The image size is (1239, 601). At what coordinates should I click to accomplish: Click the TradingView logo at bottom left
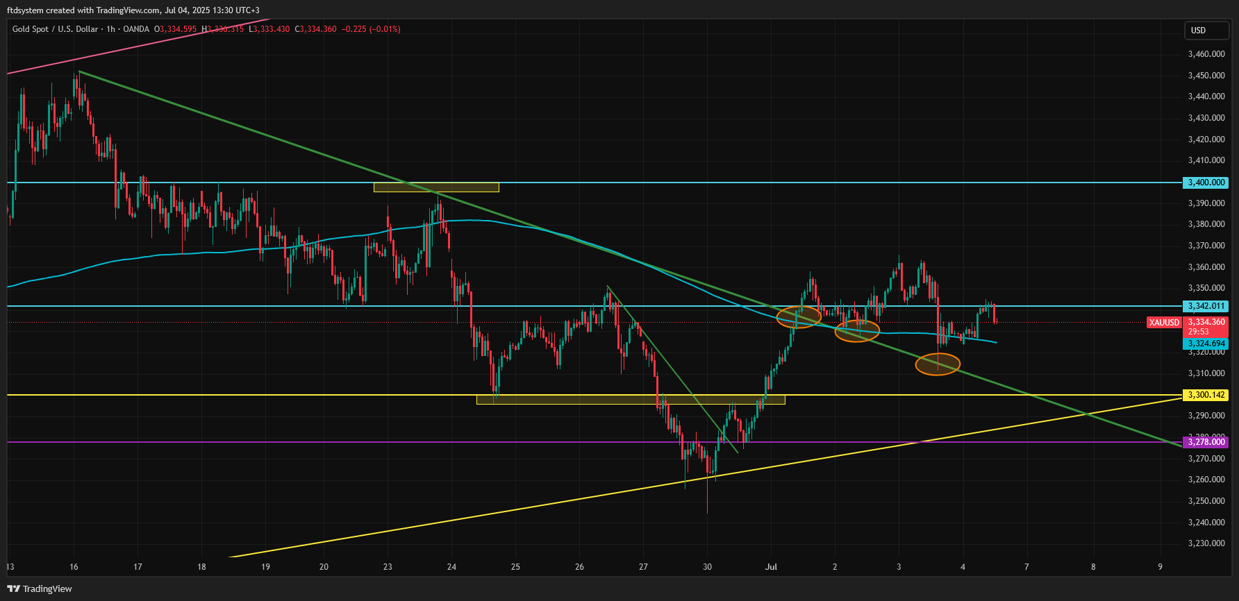coord(40,589)
